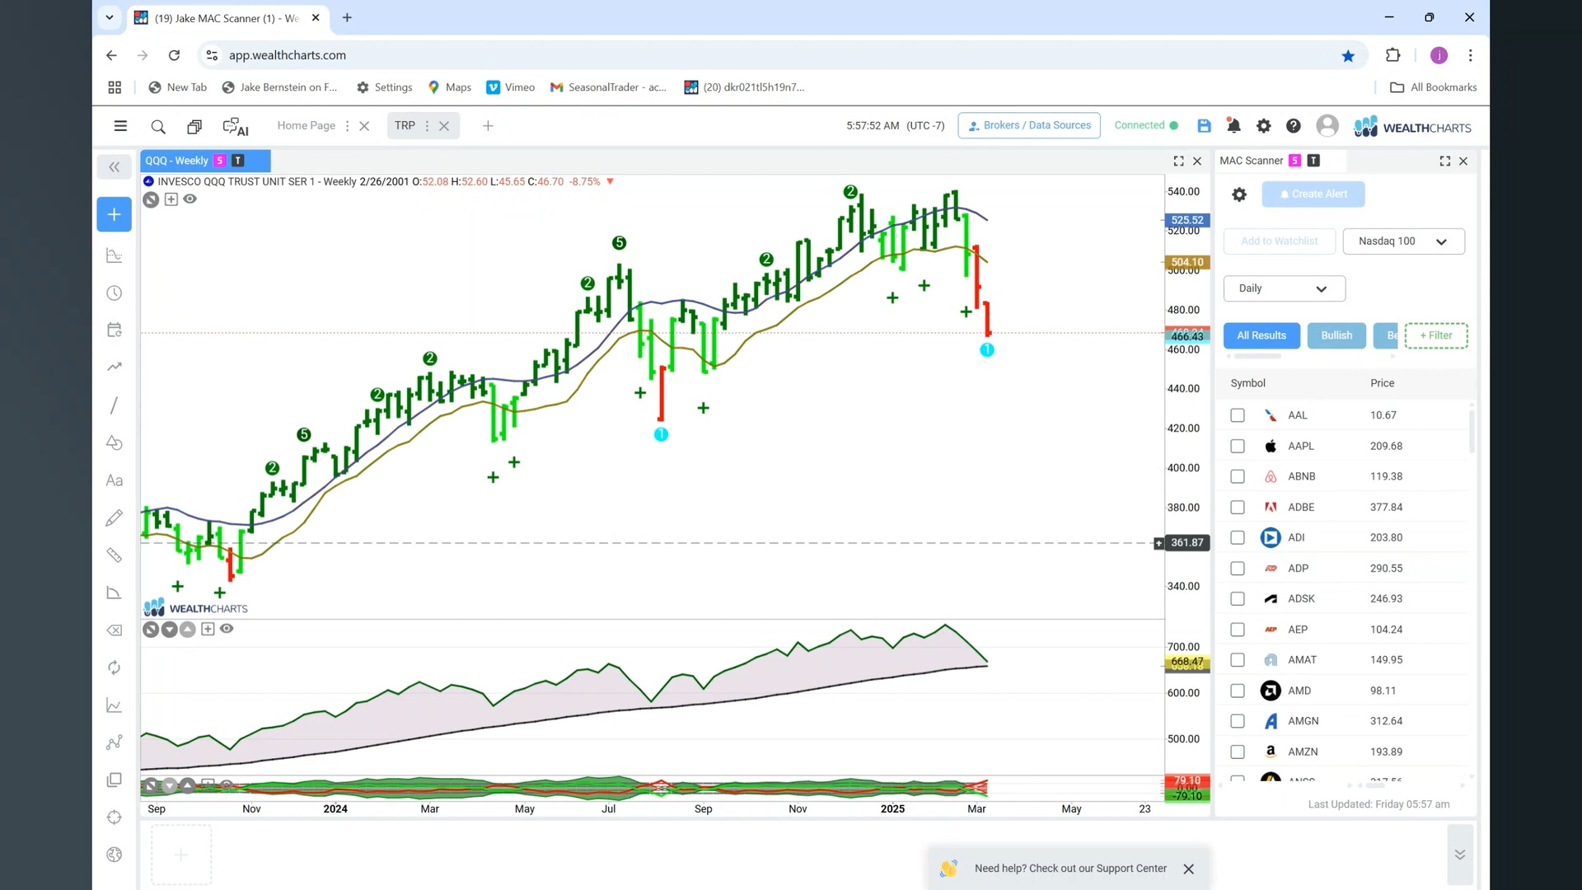Image resolution: width=1582 pixels, height=890 pixels.
Task: Switch to the Home Page tab
Action: pyautogui.click(x=306, y=125)
